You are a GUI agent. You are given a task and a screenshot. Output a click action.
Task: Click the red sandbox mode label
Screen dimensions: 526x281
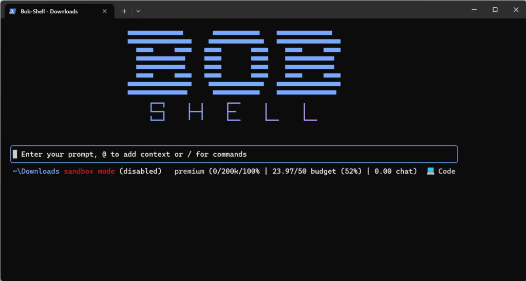click(x=89, y=171)
